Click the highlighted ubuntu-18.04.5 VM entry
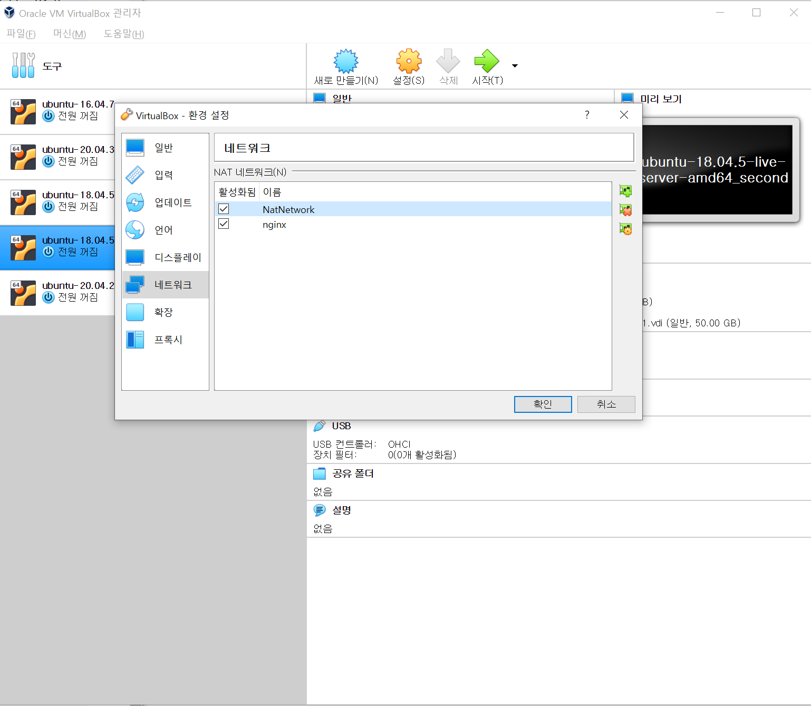Image resolution: width=811 pixels, height=706 pixels. [58, 248]
